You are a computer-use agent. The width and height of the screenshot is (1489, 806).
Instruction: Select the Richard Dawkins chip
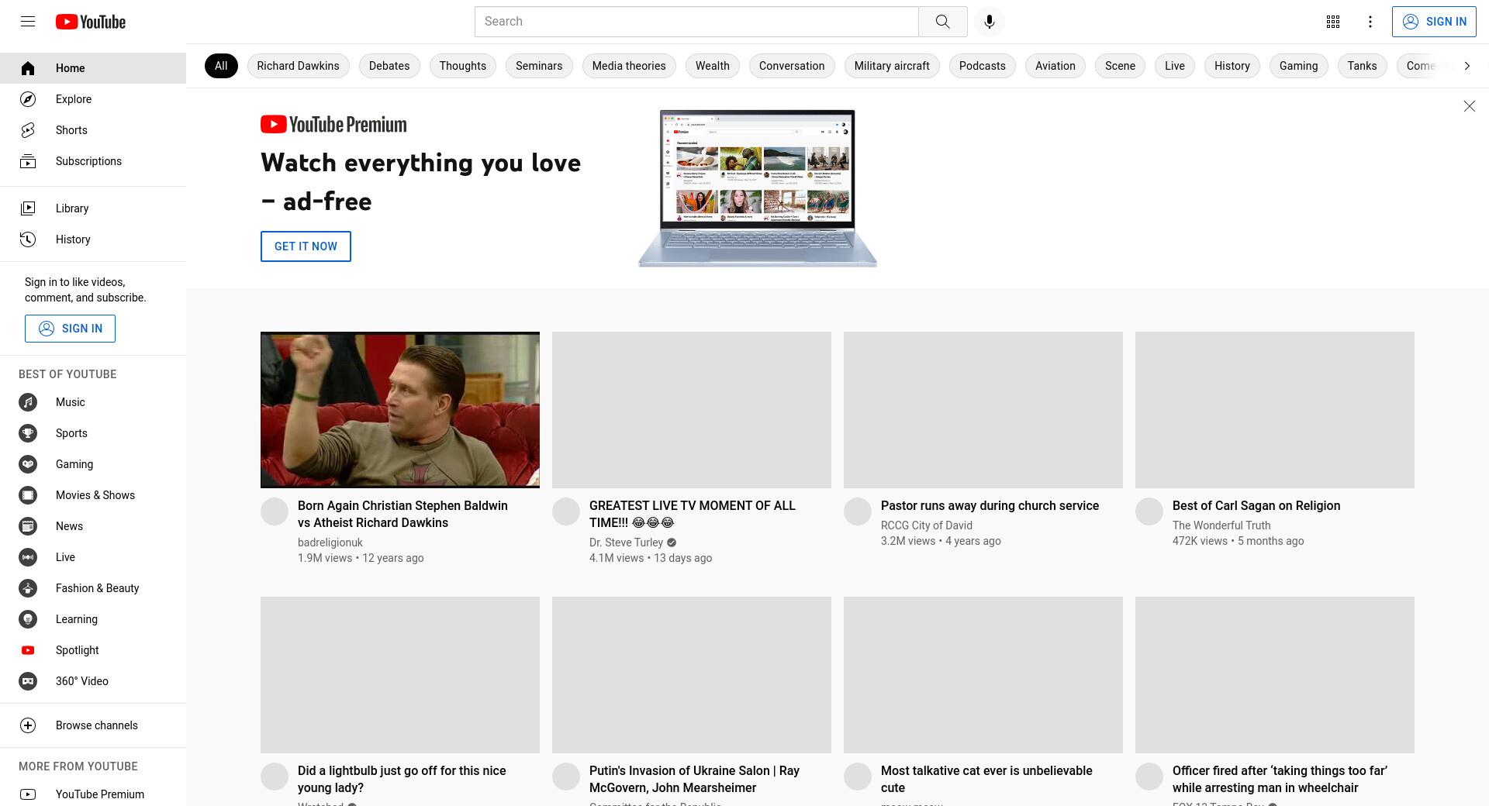click(x=298, y=66)
